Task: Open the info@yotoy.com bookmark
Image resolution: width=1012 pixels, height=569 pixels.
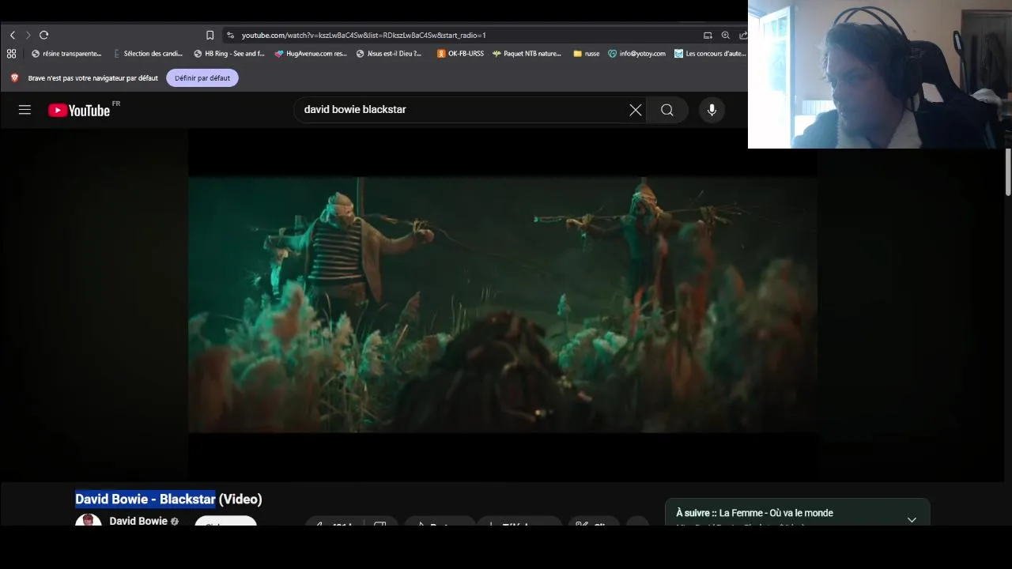Action: pyautogui.click(x=636, y=54)
